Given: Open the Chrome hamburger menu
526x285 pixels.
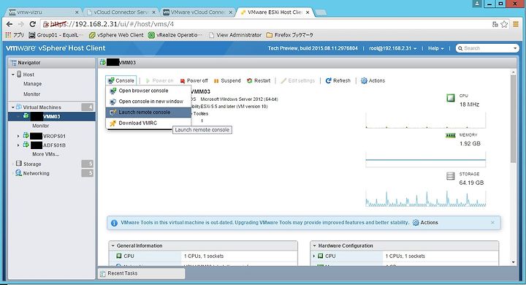Looking at the screenshot, I should click(x=516, y=24).
